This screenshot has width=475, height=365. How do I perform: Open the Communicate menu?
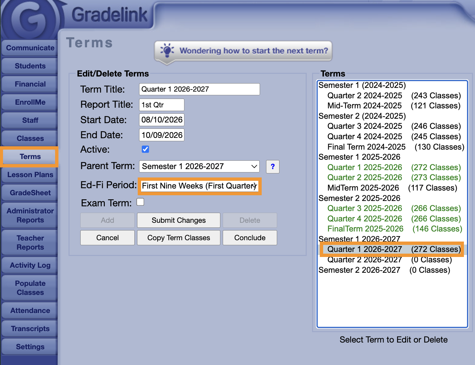click(30, 48)
